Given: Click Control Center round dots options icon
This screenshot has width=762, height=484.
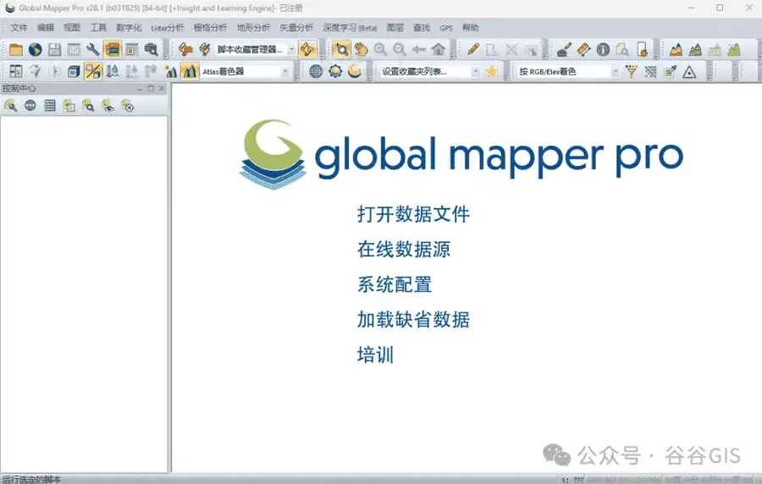Looking at the screenshot, I should (x=30, y=105).
